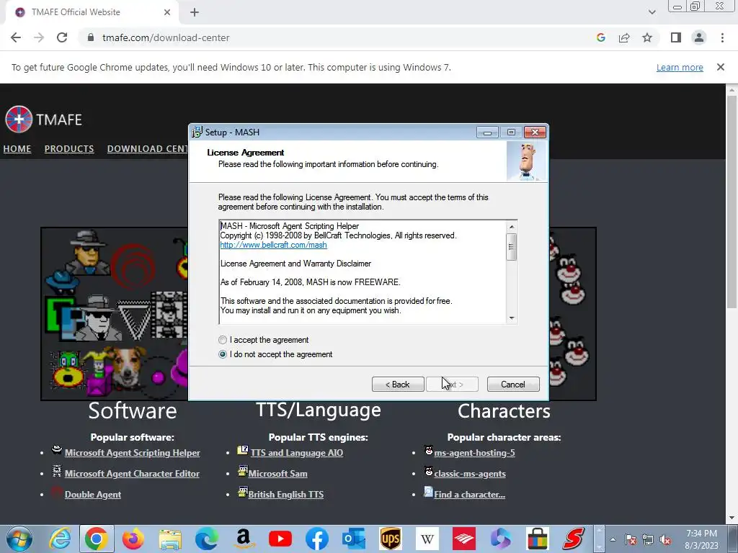Open Bank of America shortcut in taskbar
Screen dimensions: 738x553
(x=463, y=539)
